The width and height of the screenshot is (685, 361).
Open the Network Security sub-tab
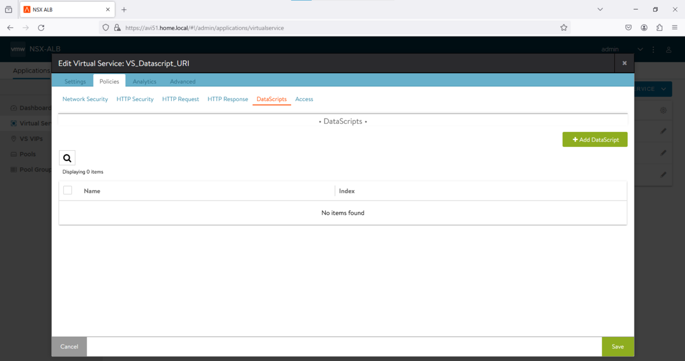(85, 99)
